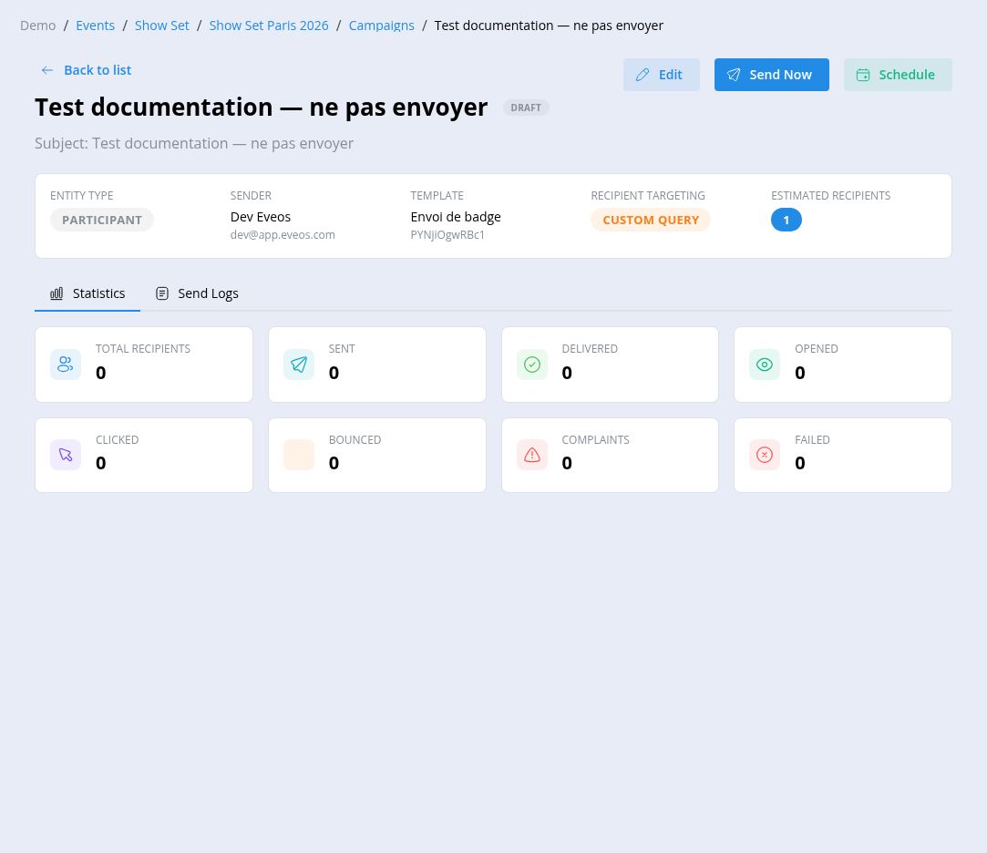Click the document icon beside Send Logs
987x853 pixels.
click(x=162, y=293)
